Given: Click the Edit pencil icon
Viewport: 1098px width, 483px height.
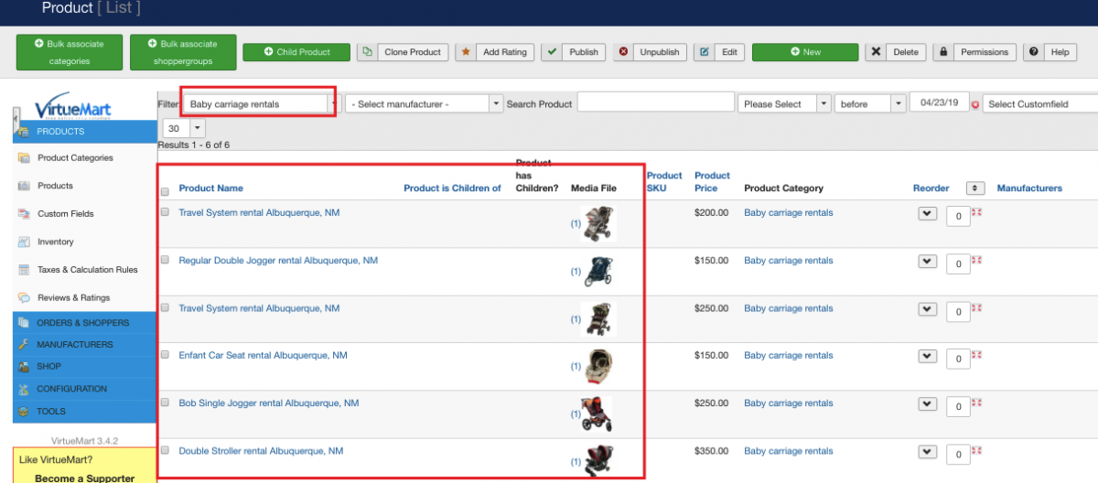Looking at the screenshot, I should point(705,52).
